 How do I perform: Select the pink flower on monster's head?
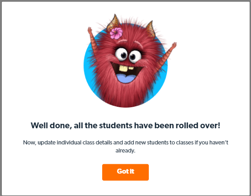pos(116,33)
